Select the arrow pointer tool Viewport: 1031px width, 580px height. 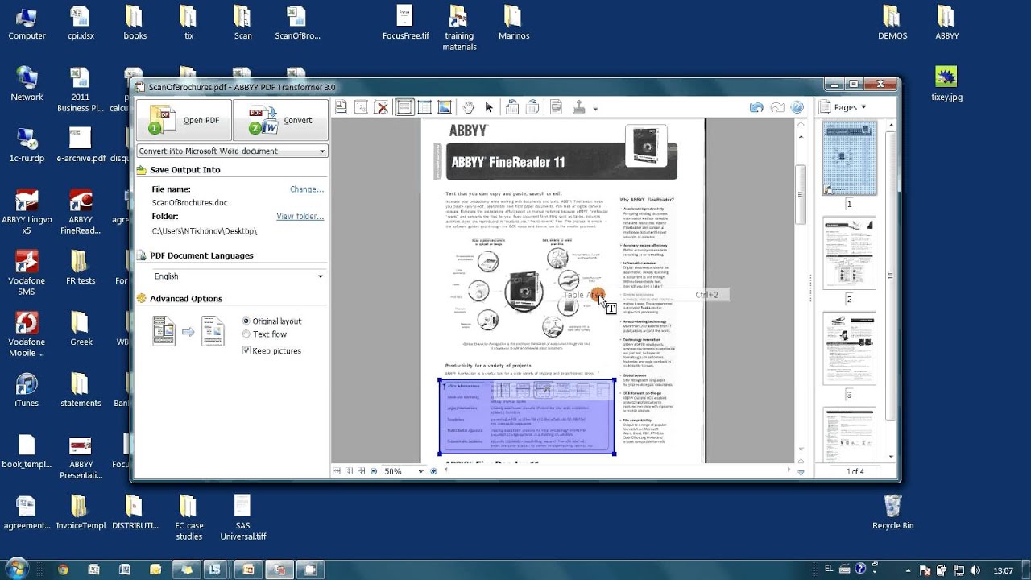coord(489,107)
